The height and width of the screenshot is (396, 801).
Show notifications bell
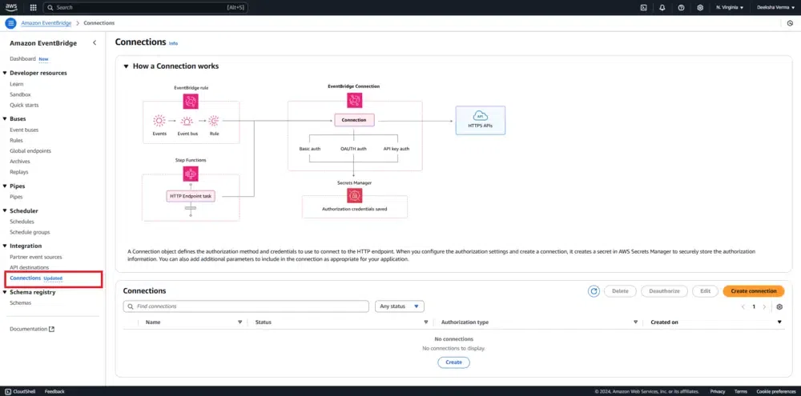point(662,8)
